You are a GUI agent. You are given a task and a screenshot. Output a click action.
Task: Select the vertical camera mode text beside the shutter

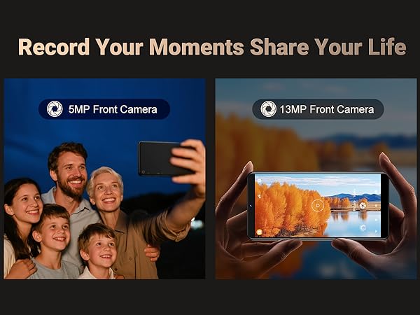pyautogui.click(x=355, y=200)
